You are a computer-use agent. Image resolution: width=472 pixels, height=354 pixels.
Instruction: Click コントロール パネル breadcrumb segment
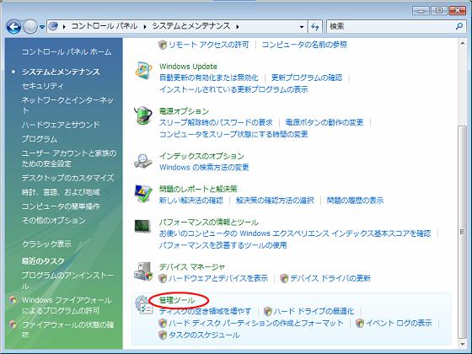[105, 26]
